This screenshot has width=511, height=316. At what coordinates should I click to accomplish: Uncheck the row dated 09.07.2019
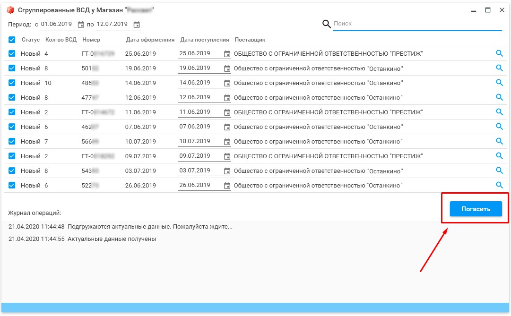[12, 156]
